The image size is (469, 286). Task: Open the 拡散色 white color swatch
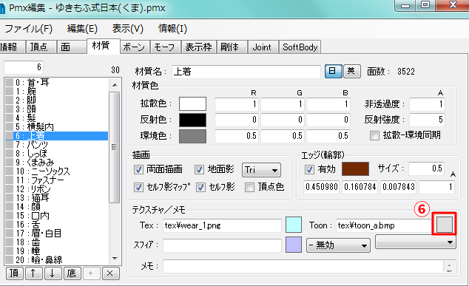coord(192,103)
